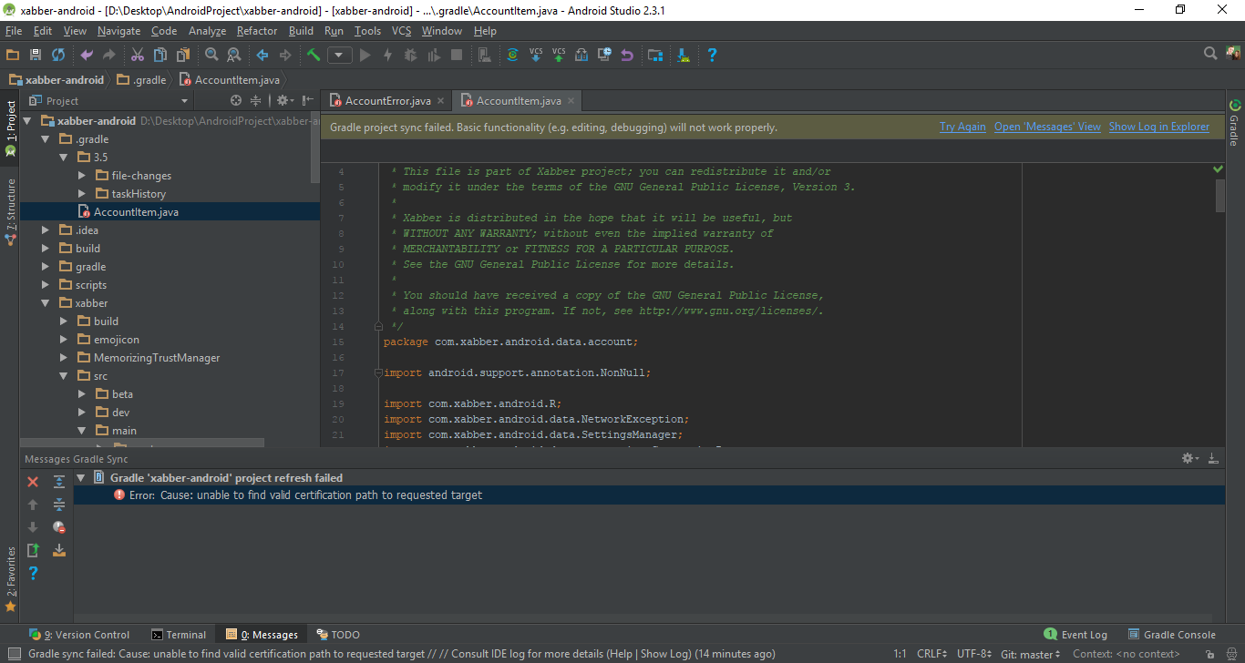1245x663 pixels.
Task: Expand the MemorizingTrustManager folder
Action: pos(64,358)
